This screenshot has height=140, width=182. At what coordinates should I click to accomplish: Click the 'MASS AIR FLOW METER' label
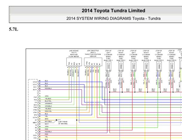click(74, 55)
